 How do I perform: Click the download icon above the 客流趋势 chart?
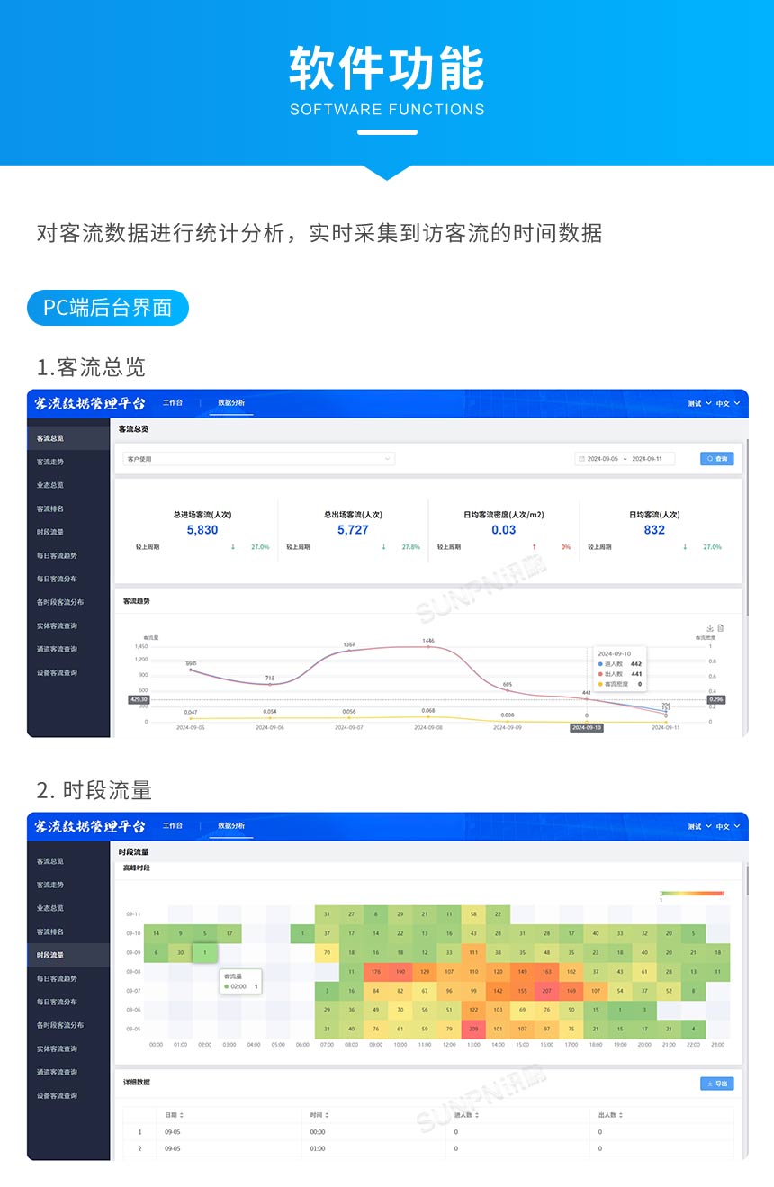coord(709,628)
